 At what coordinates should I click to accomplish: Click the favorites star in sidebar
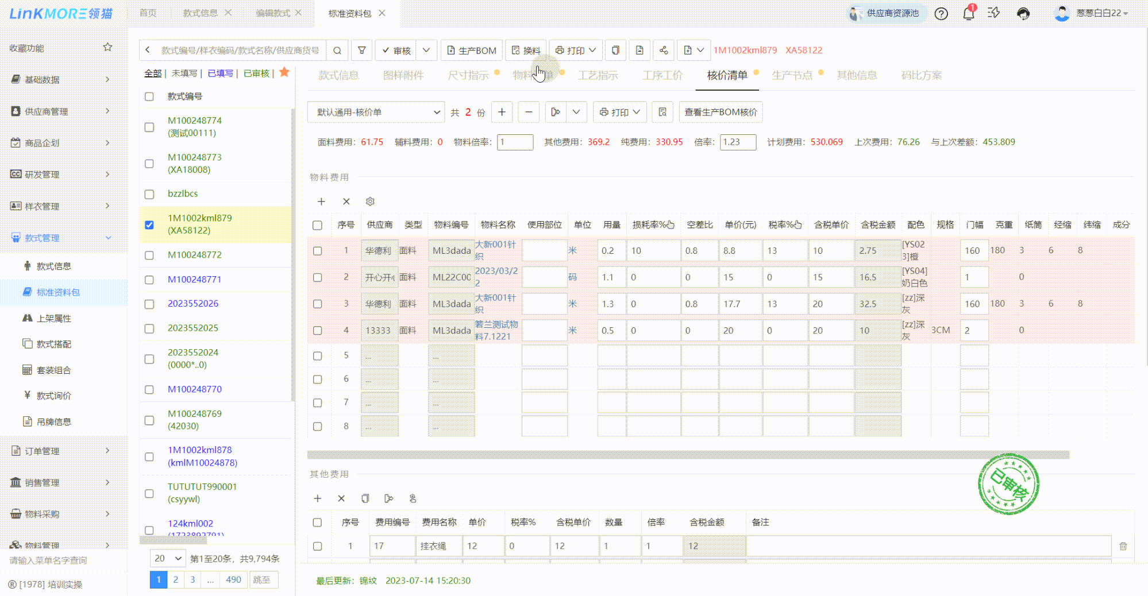click(107, 48)
